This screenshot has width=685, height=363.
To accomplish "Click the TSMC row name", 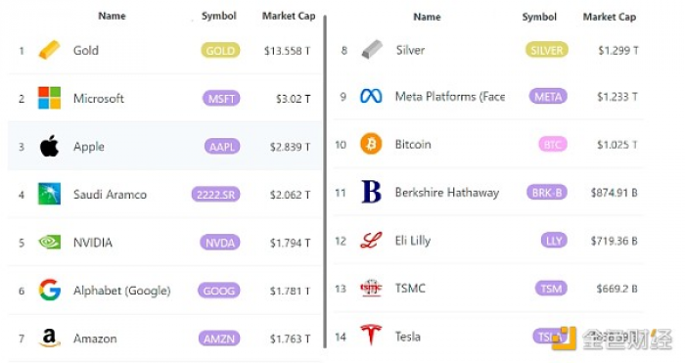I will [410, 289].
